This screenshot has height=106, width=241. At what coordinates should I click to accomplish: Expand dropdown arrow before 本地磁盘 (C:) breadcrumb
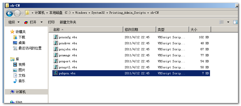[47, 13]
